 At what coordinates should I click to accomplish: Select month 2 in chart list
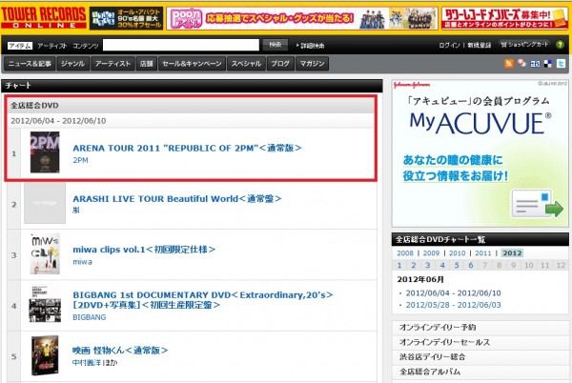click(414, 265)
